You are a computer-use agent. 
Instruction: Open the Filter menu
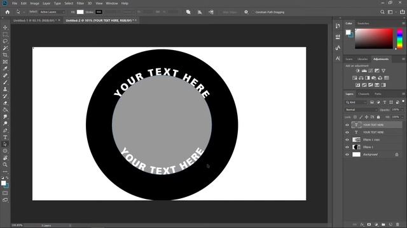[x=80, y=3]
